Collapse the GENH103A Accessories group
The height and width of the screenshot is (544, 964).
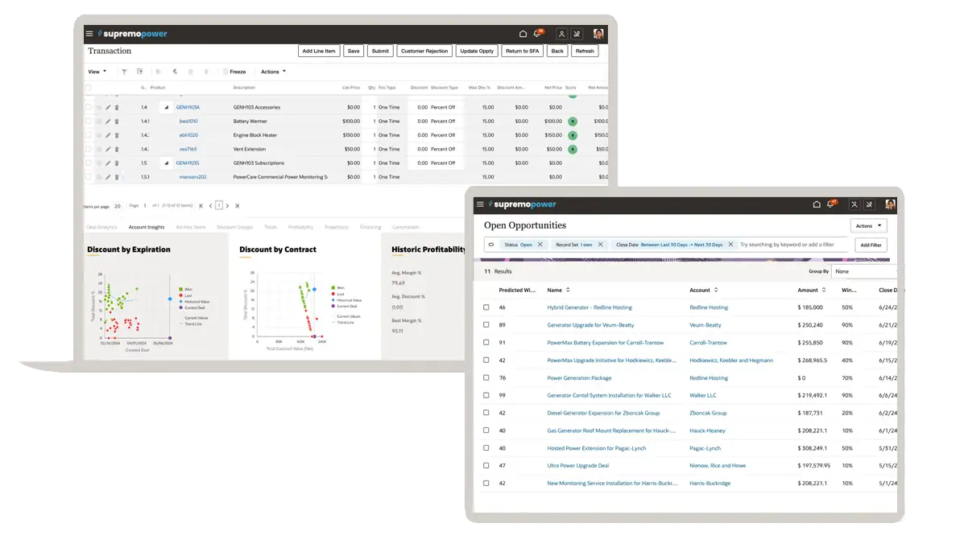pos(168,107)
